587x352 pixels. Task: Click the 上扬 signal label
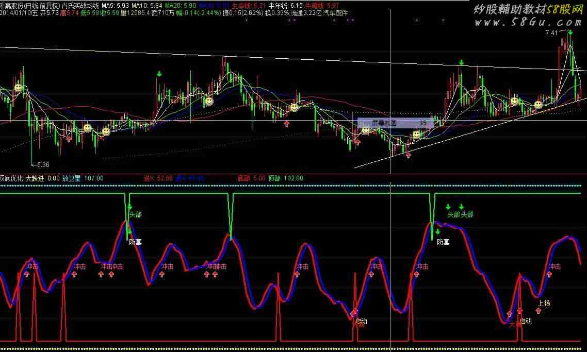(x=544, y=304)
